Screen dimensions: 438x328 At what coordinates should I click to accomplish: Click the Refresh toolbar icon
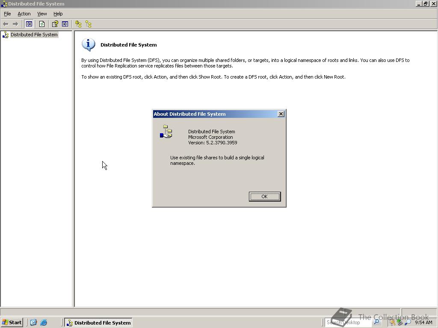tap(42, 24)
